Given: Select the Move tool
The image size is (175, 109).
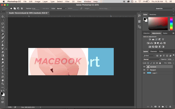Looking at the screenshot, I should 3,17.
